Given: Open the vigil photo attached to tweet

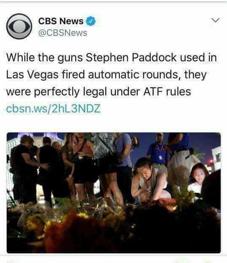Looking at the screenshot, I should pos(113,193).
